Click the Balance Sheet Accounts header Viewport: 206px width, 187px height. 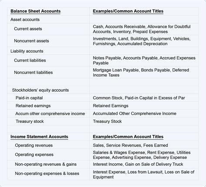tap(36, 11)
